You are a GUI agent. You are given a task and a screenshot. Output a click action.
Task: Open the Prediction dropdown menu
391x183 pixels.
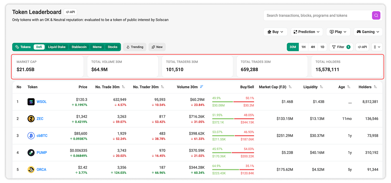[x=307, y=32]
